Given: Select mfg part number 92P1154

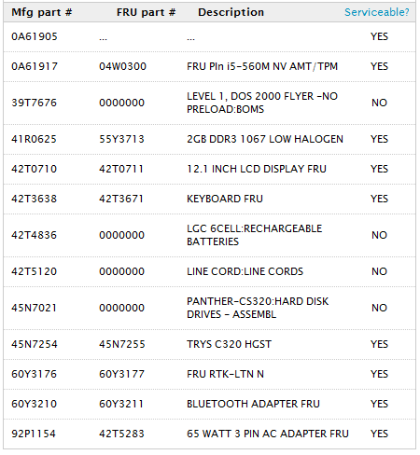Looking at the screenshot, I should [34, 434].
